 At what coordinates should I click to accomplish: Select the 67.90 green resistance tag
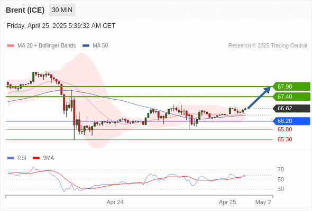(291, 87)
